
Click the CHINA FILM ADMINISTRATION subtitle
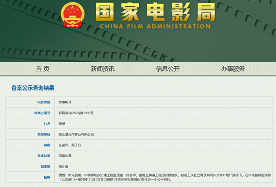[x=155, y=26]
